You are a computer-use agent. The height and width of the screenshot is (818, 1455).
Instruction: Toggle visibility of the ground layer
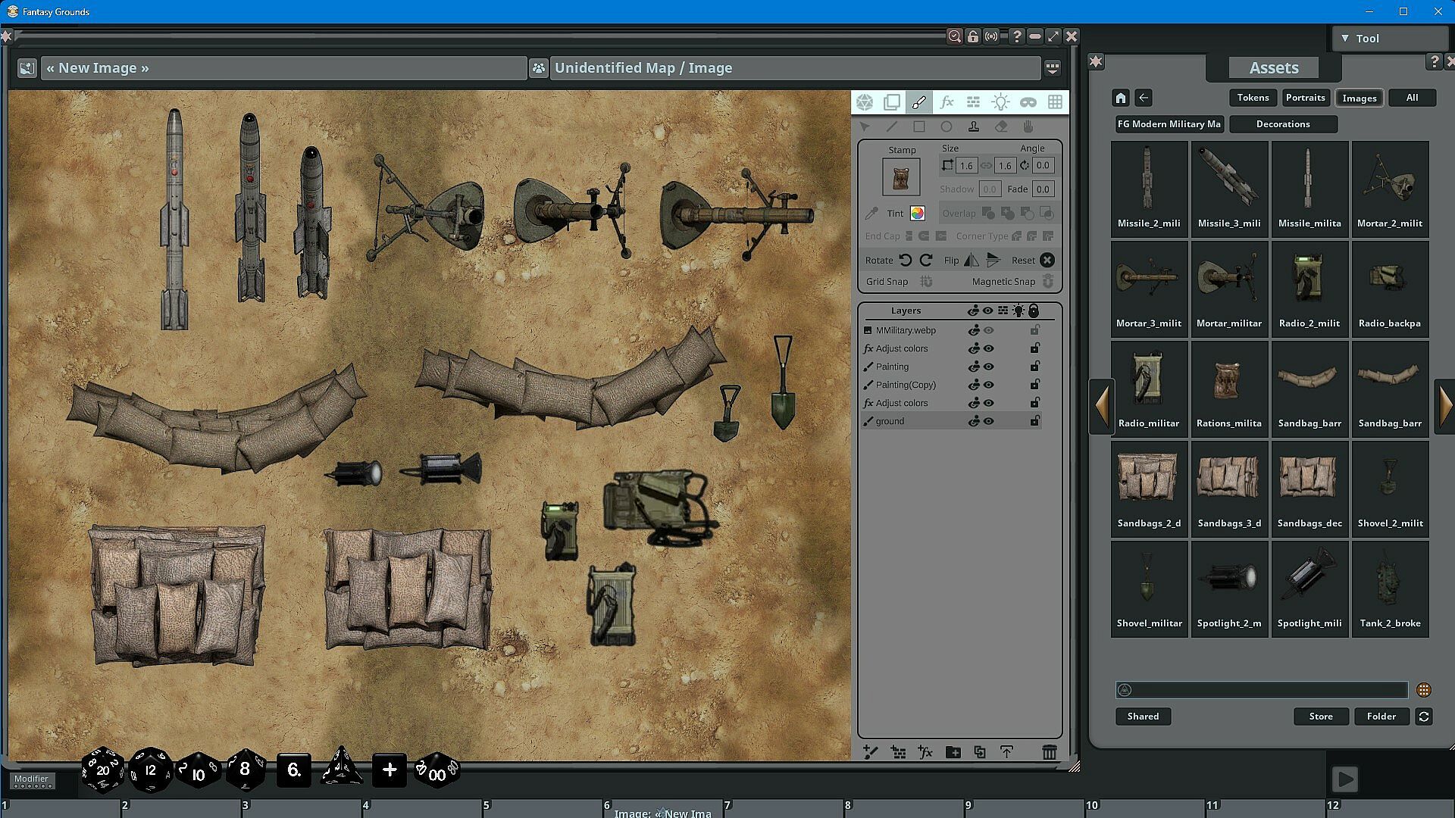989,421
